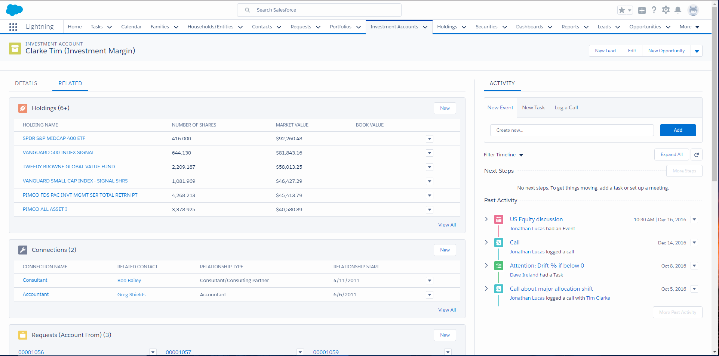Open the More navigation menu
Screen dimensions: 719x356
[x=689, y=27]
